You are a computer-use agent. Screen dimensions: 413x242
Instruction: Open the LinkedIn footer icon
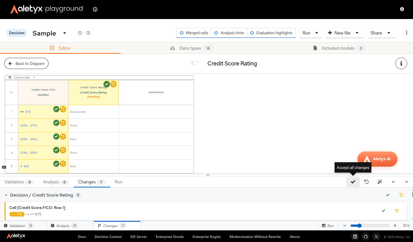[x=355, y=237]
